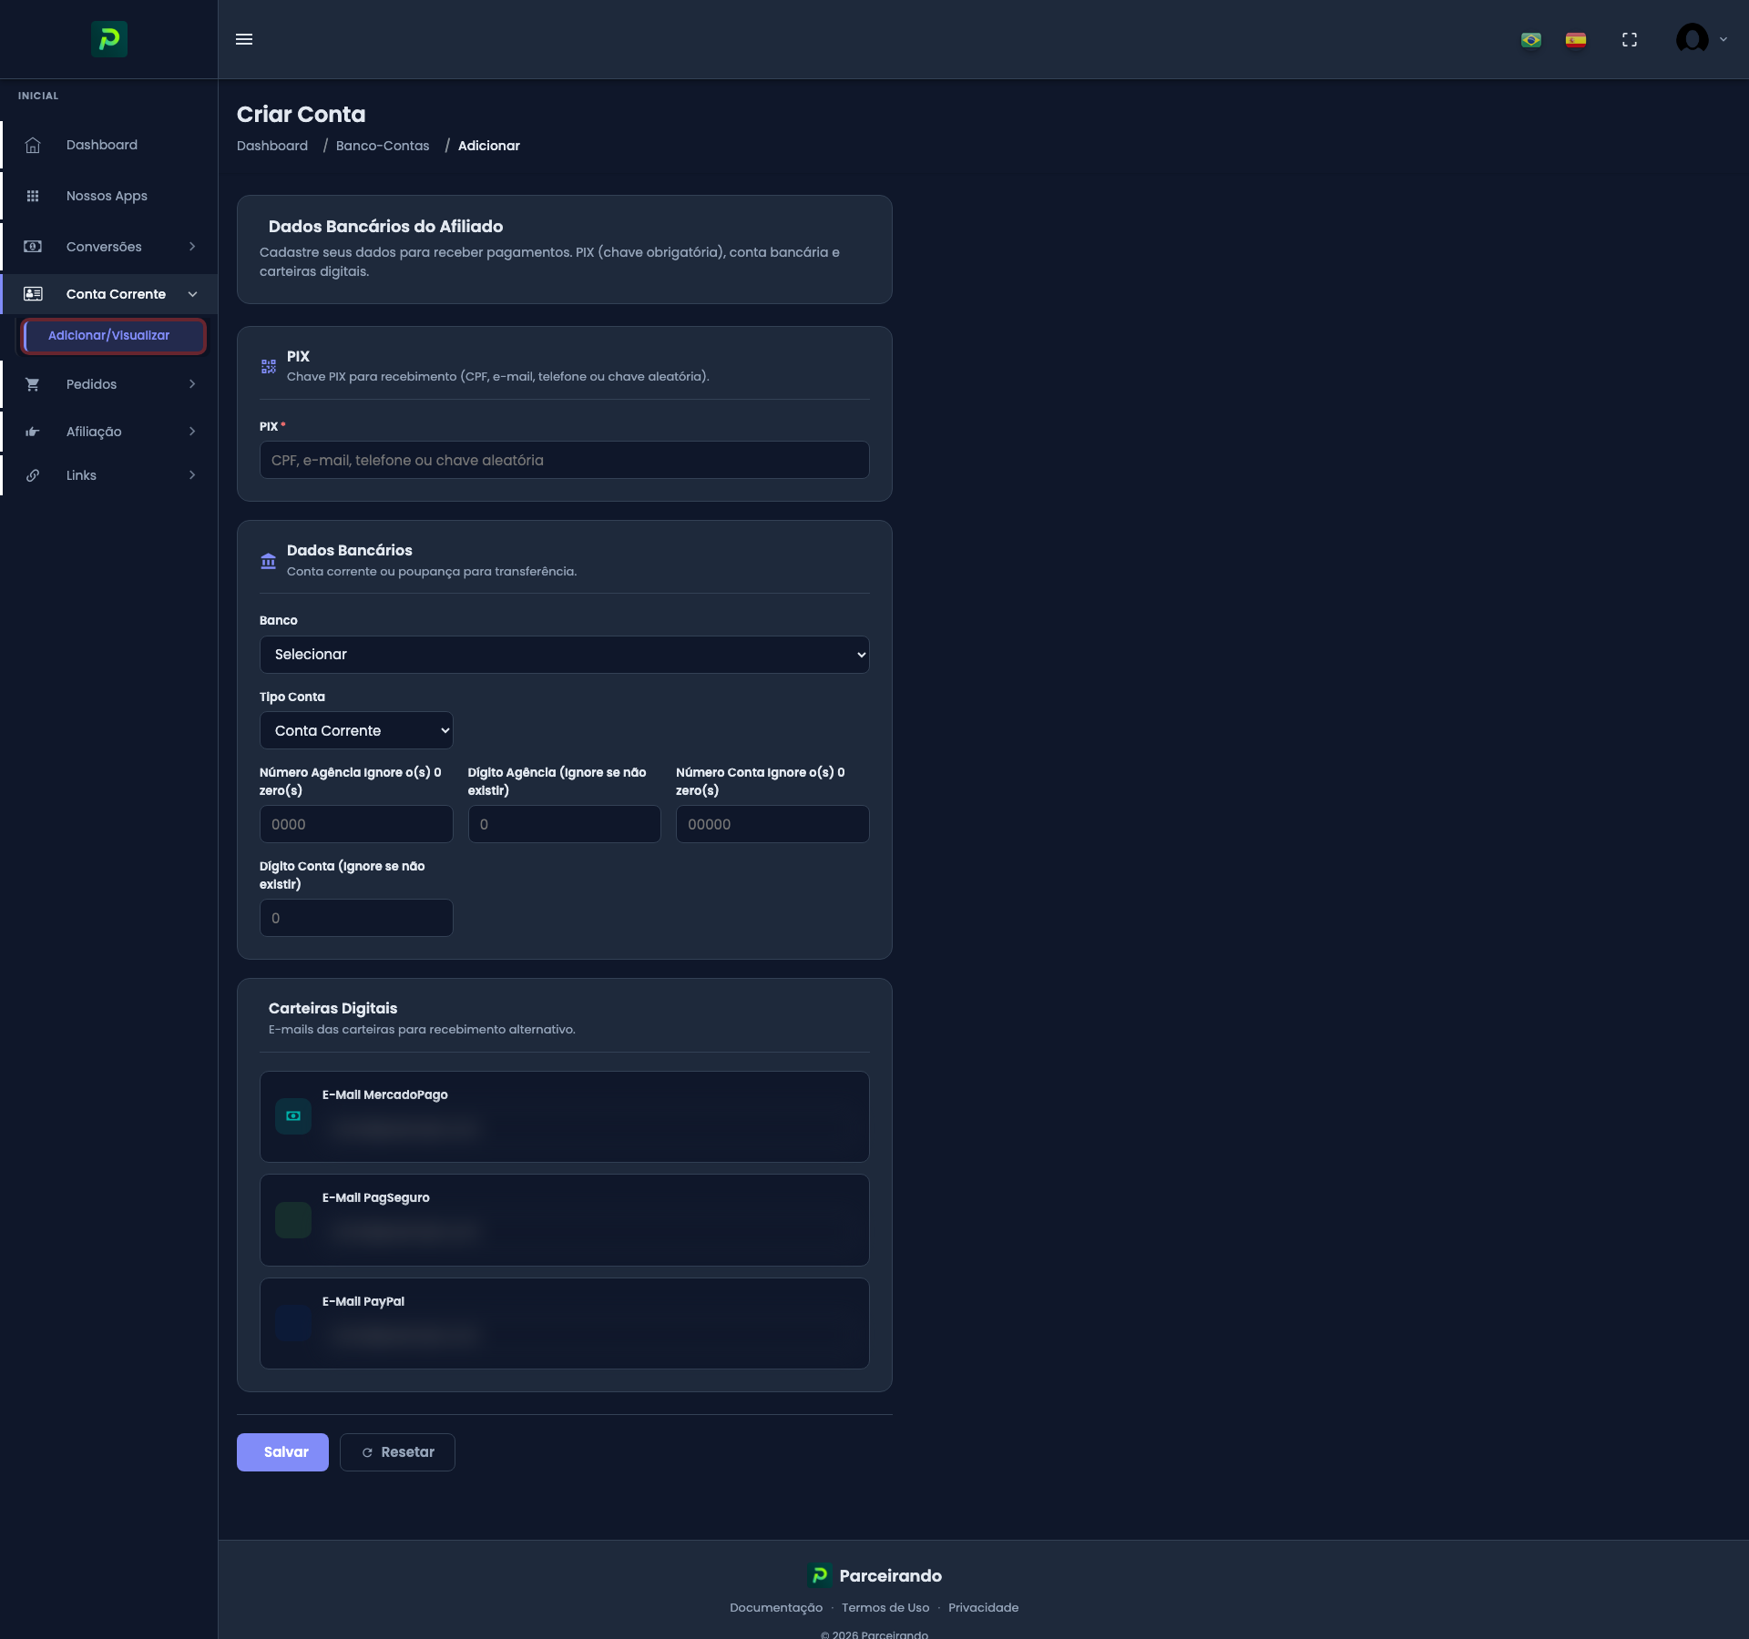
Task: Click the hamburger menu toggle icon
Action: coord(244,39)
